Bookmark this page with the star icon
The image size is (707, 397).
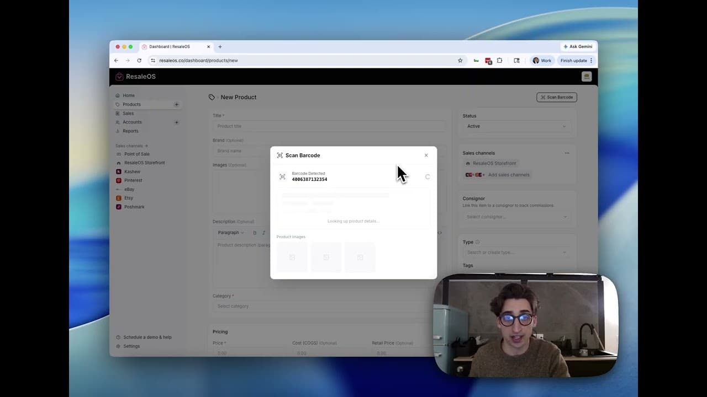click(x=460, y=61)
